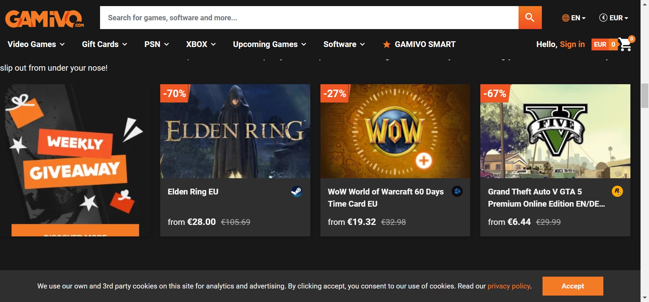Open the EUR currency dropdown

click(614, 18)
